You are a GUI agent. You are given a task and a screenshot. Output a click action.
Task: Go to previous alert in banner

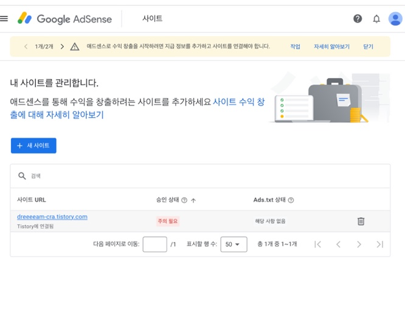pos(26,46)
